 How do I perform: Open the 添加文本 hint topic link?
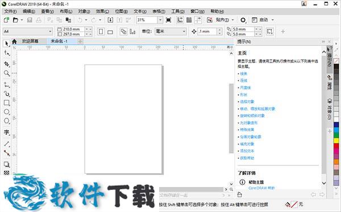247,151
